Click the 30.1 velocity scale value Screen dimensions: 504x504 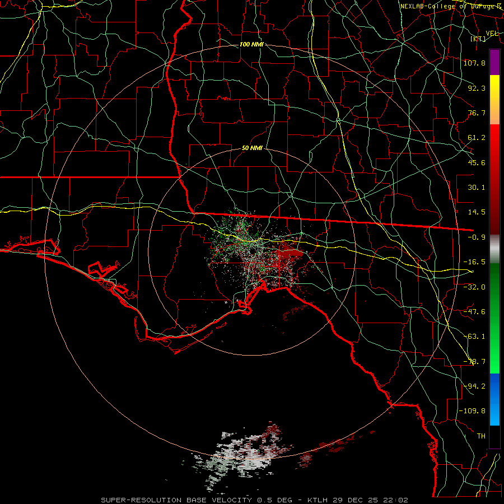coord(477,188)
